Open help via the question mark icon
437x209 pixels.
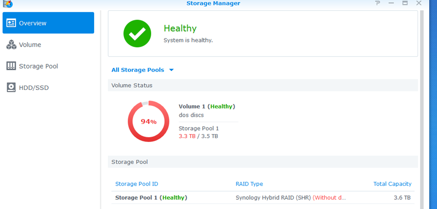pyautogui.click(x=377, y=3)
